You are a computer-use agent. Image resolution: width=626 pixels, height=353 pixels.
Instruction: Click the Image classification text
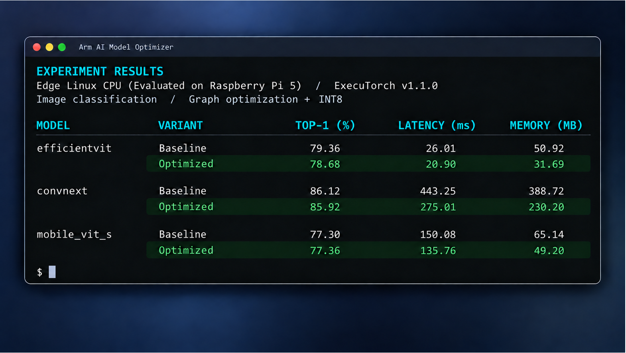pyautogui.click(x=97, y=99)
